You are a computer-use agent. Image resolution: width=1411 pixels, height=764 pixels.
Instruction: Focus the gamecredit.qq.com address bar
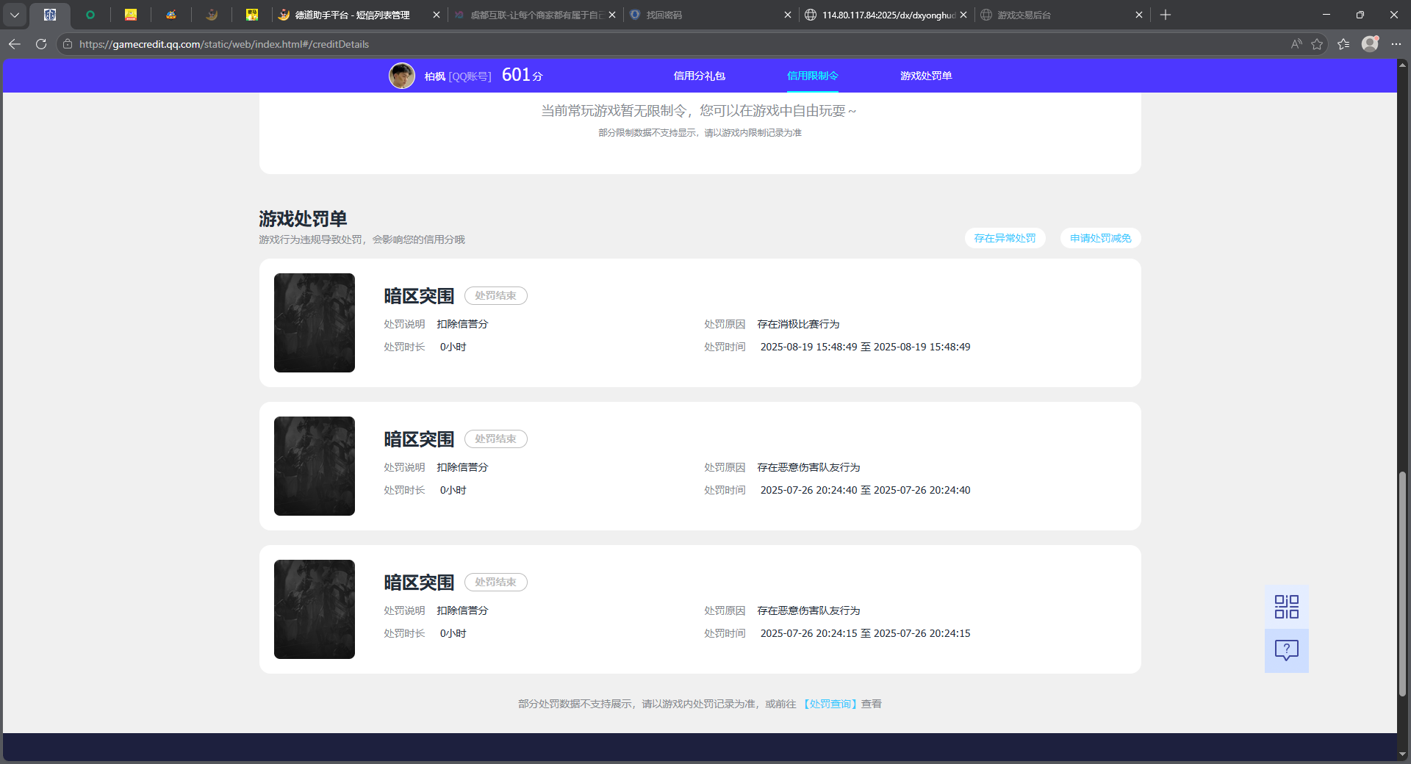tap(676, 44)
